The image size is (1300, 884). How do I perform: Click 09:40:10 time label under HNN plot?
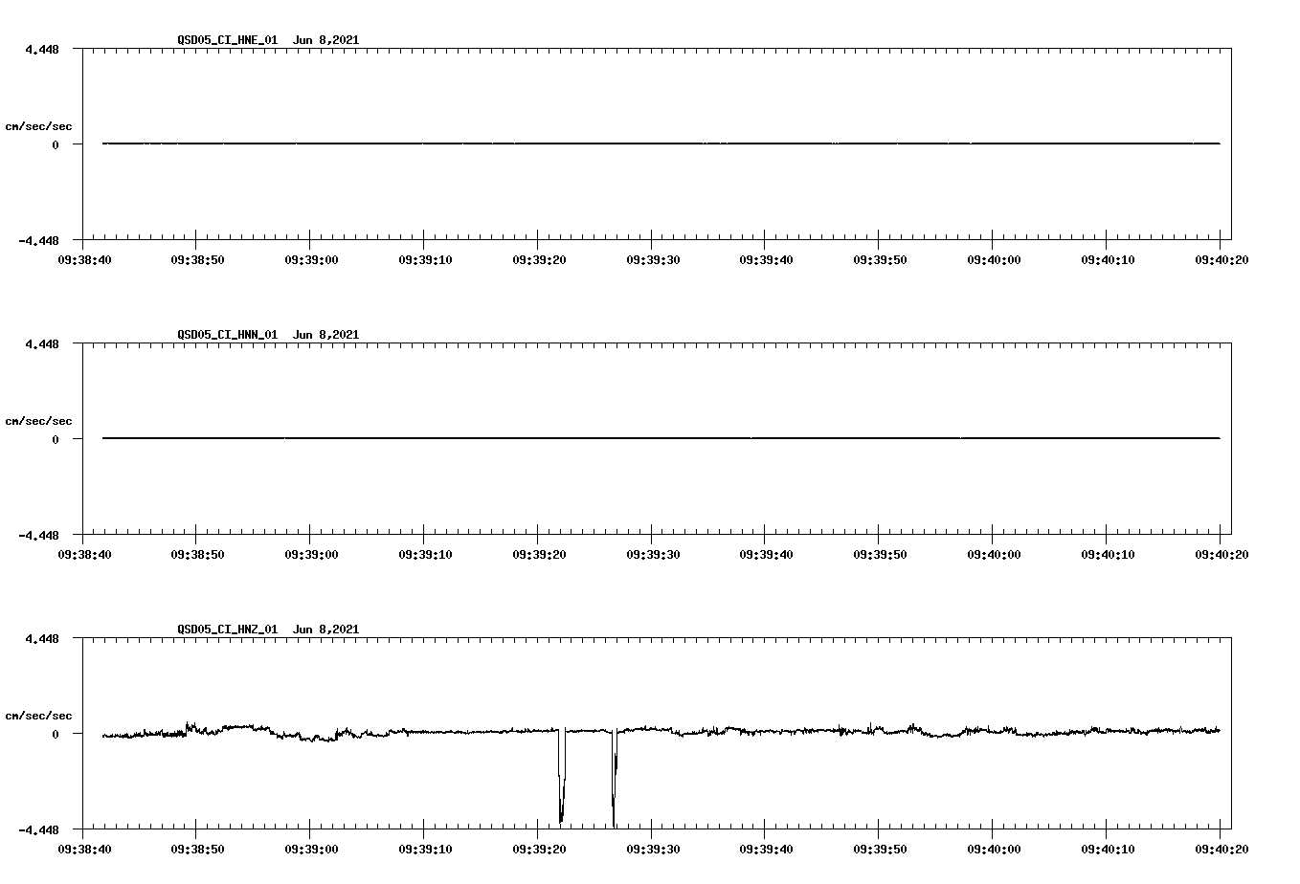1108,554
